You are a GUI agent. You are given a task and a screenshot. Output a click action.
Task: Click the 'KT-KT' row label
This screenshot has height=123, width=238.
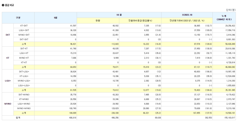tap(24, 62)
